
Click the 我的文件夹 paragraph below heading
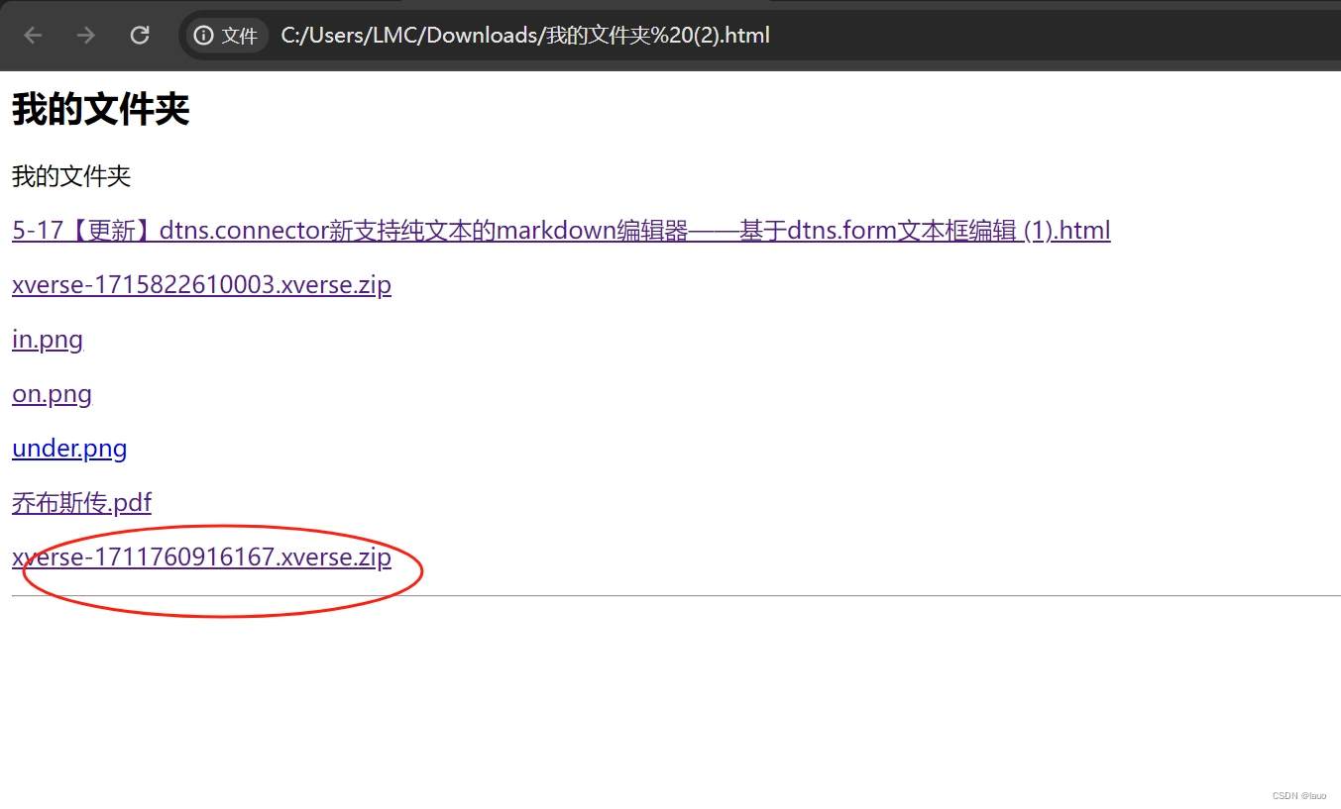tap(71, 176)
